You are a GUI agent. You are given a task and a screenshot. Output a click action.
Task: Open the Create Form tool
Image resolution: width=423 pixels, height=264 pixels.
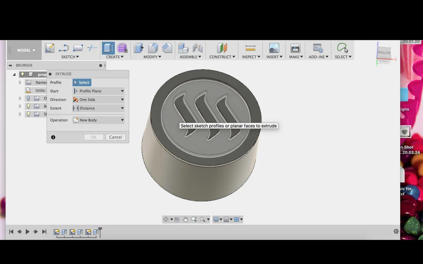pos(122,48)
